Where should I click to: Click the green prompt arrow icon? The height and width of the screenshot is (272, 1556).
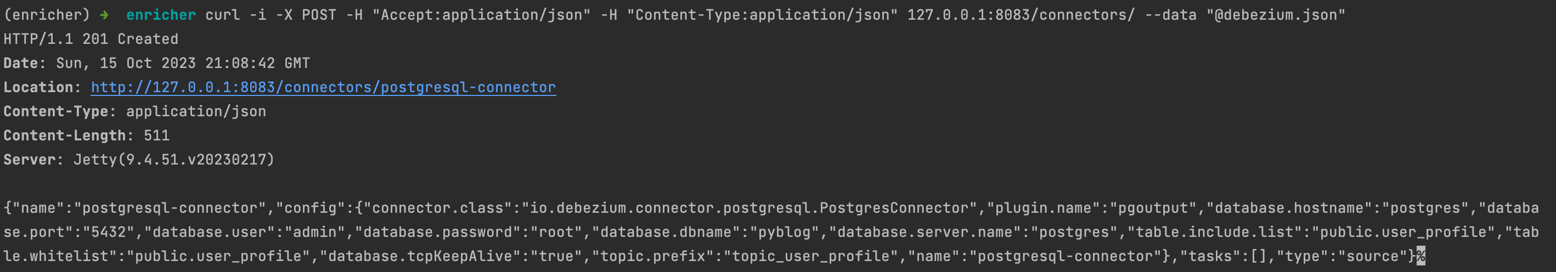tap(104, 15)
